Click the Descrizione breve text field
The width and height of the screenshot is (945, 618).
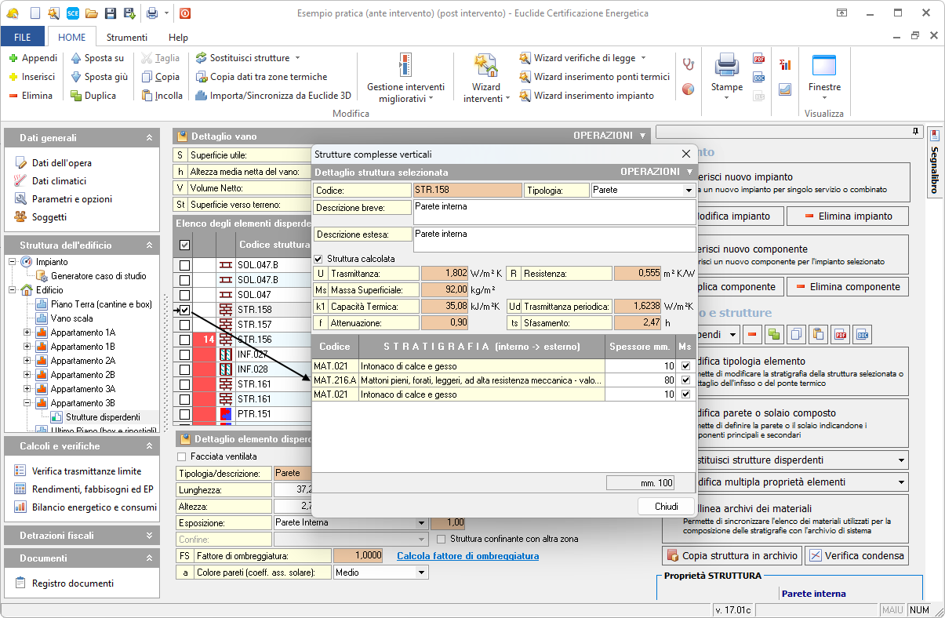(x=554, y=212)
